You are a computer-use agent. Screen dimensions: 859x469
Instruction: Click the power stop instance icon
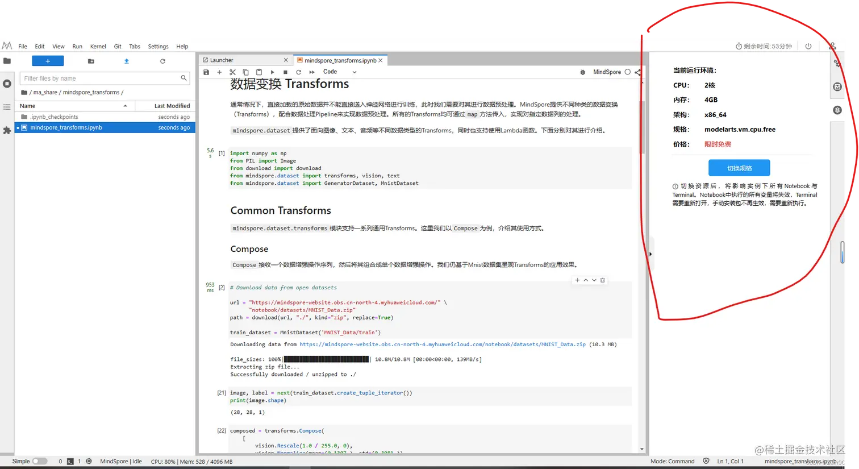click(x=808, y=46)
